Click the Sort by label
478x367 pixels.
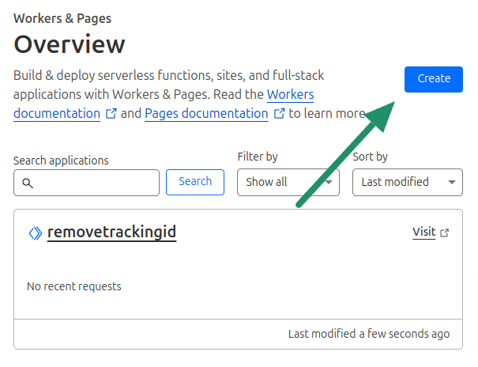click(x=370, y=157)
